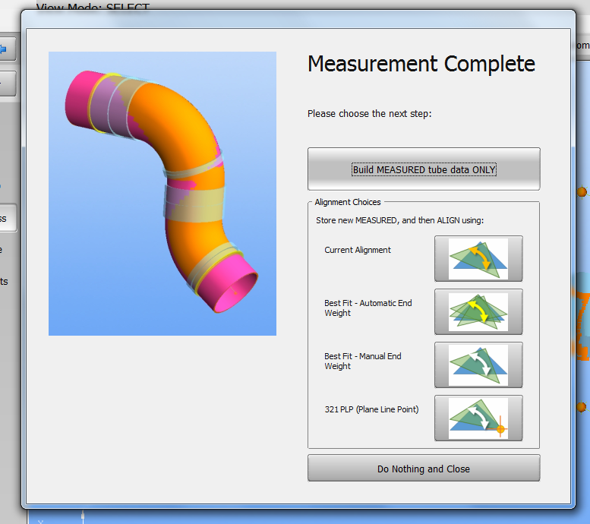Pick the 321 PLP alignment icon
This screenshot has height=524, width=590.
pyautogui.click(x=478, y=418)
